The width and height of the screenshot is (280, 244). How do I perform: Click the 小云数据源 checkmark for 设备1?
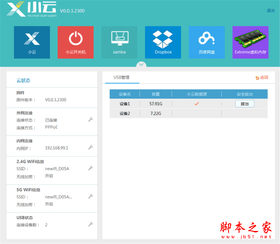coord(196,104)
